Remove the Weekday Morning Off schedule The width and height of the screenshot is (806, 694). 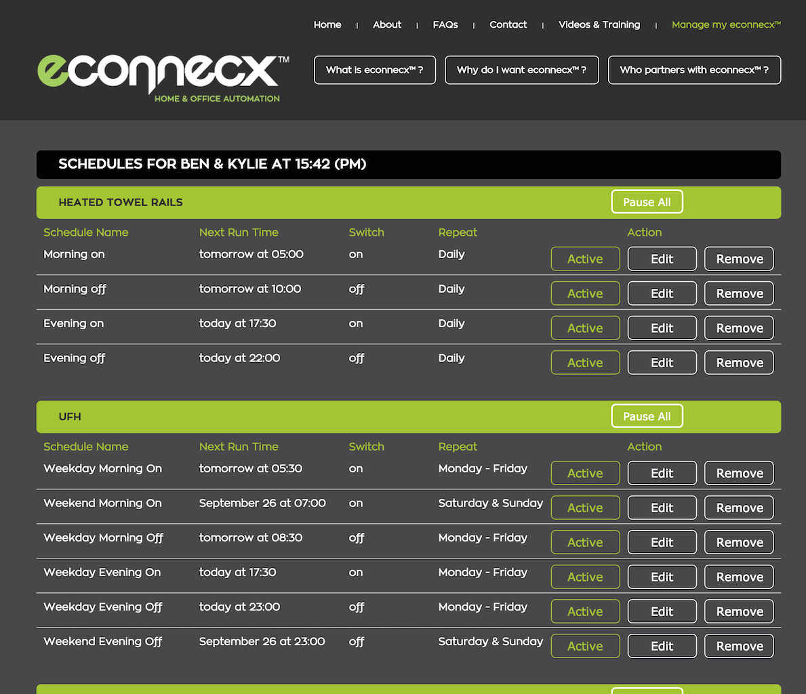point(739,542)
